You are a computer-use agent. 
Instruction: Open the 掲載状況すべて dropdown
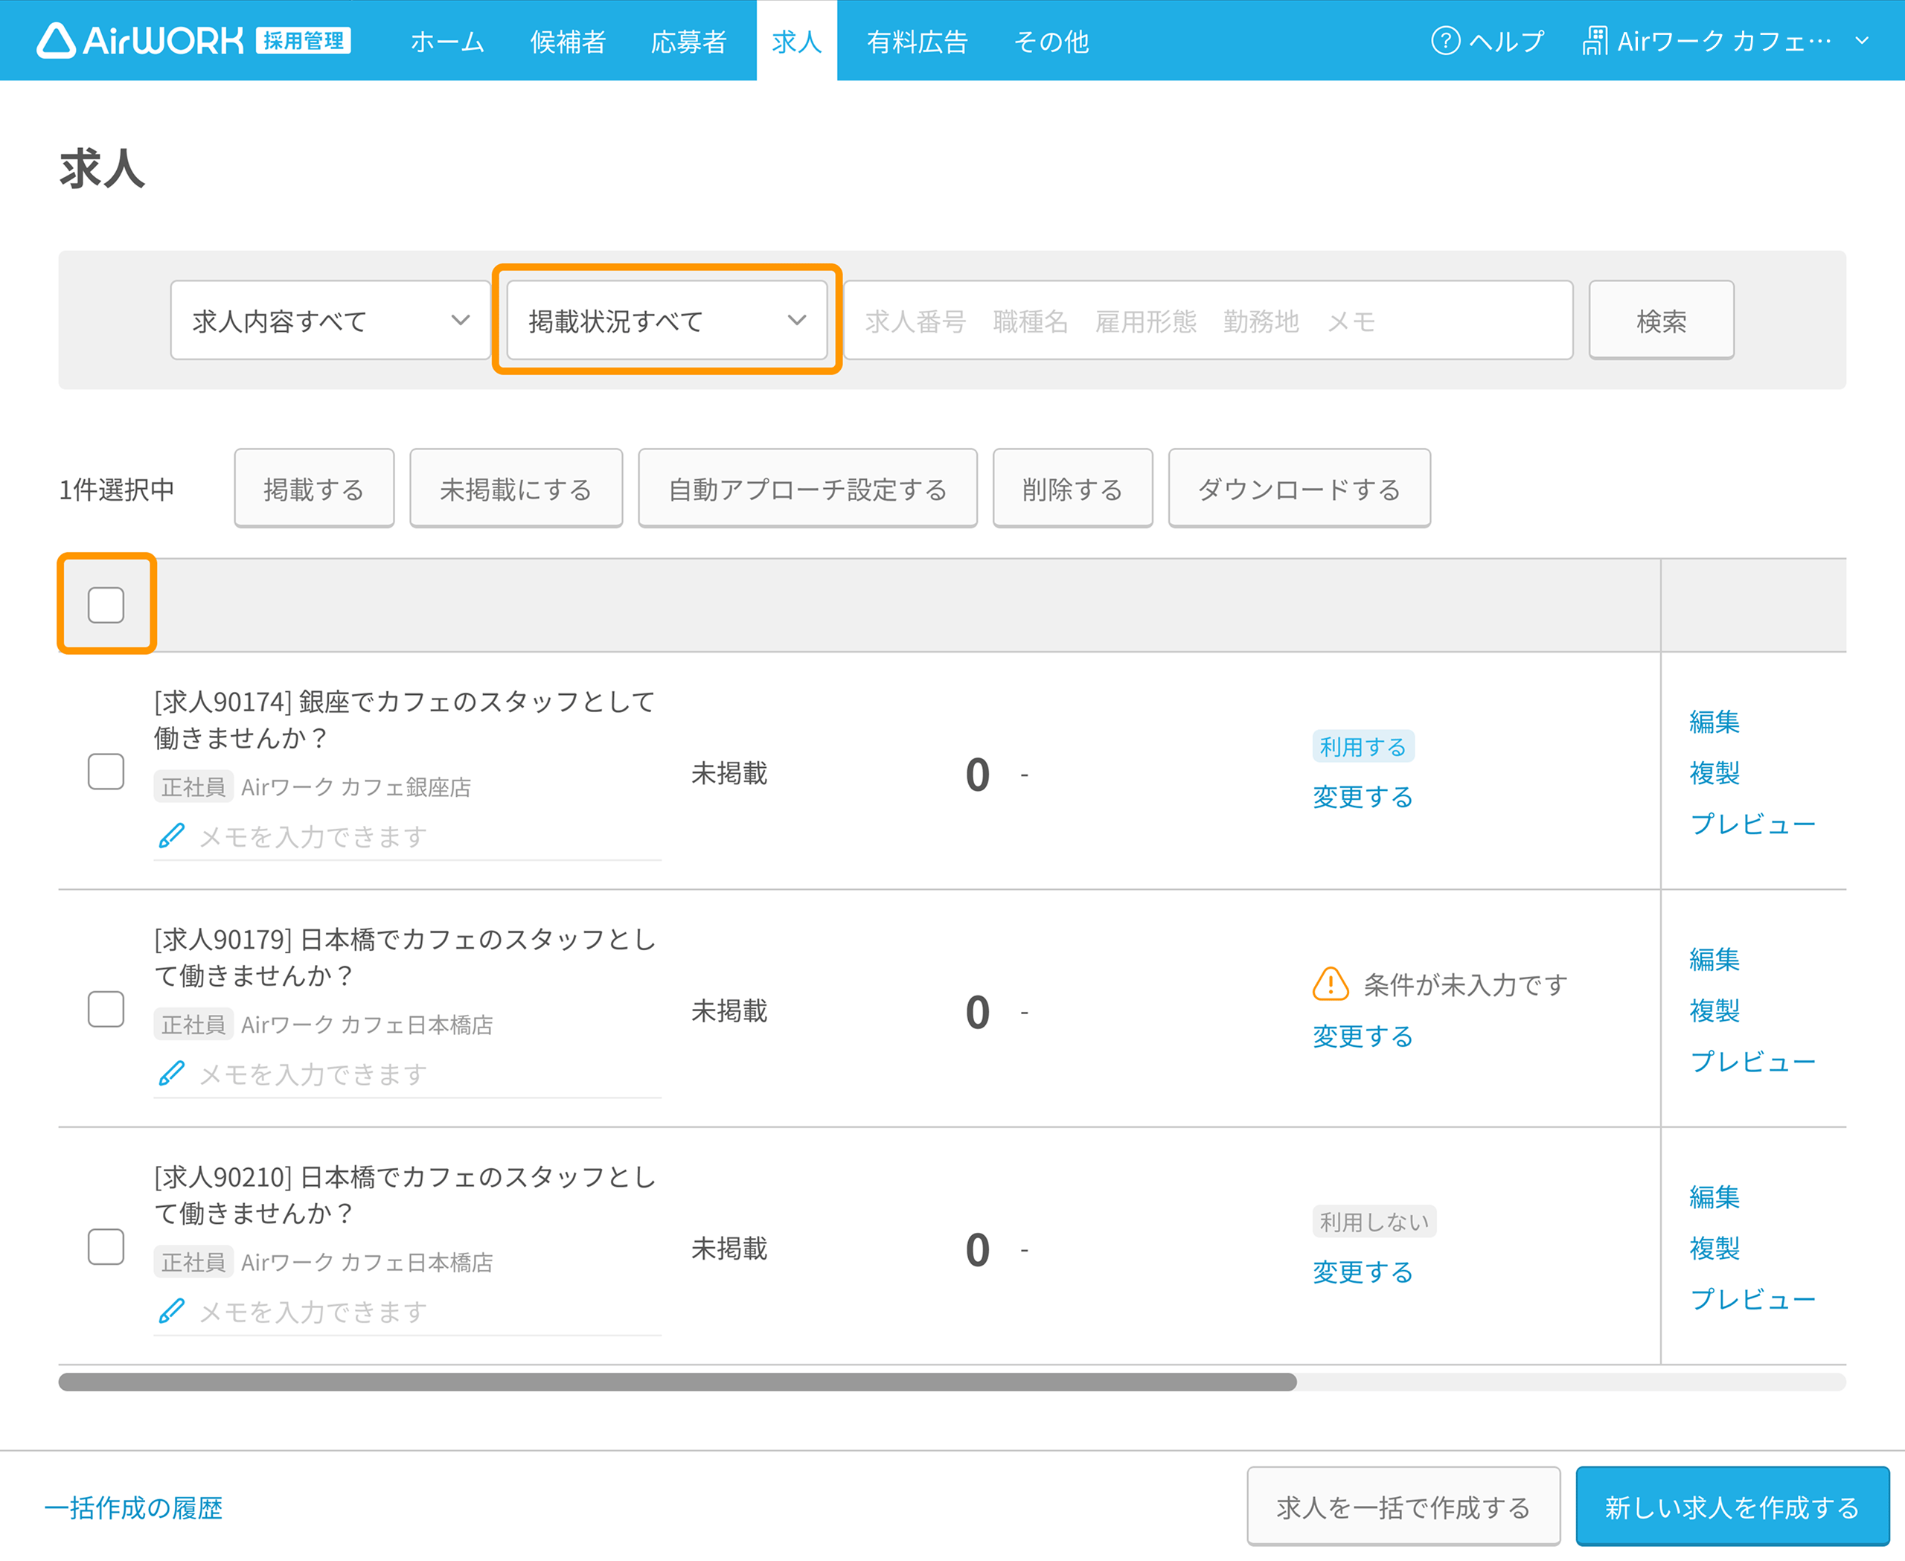667,320
